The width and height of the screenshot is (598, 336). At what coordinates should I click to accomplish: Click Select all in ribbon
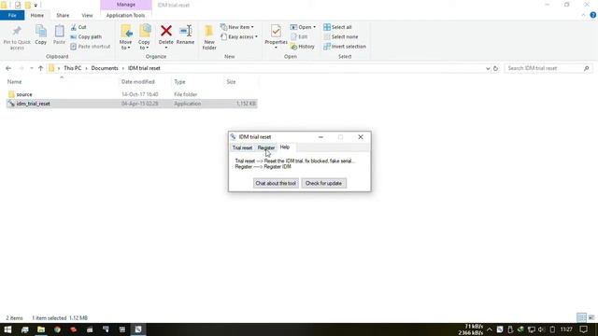pyautogui.click(x=337, y=27)
